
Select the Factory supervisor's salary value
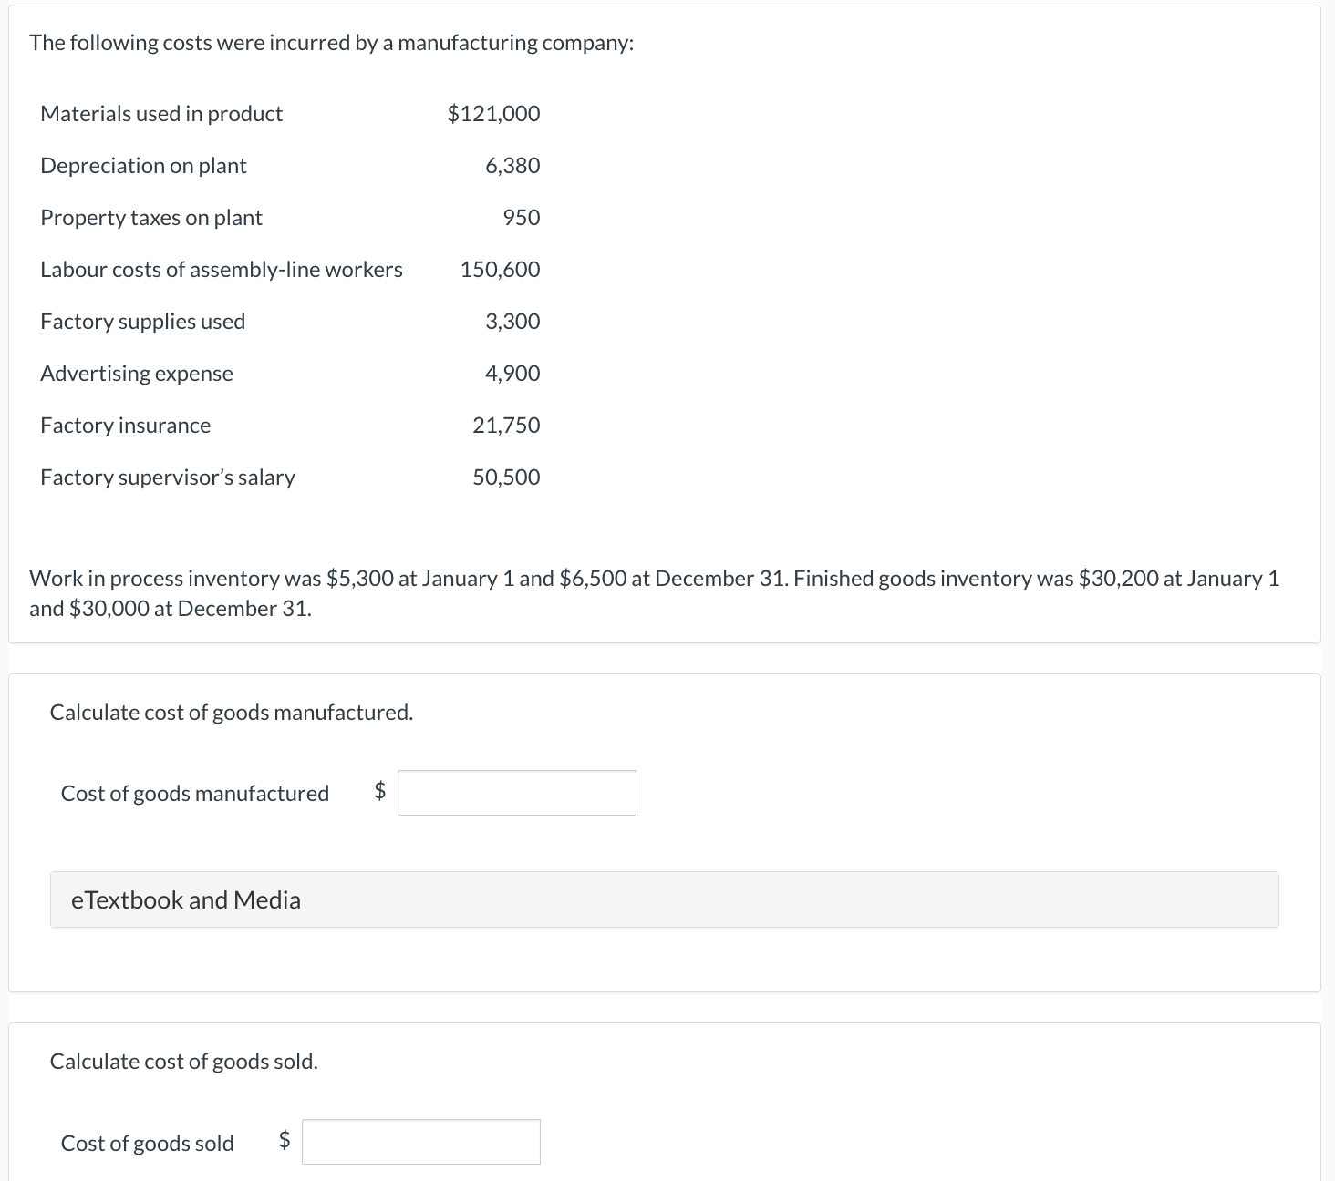click(x=506, y=477)
